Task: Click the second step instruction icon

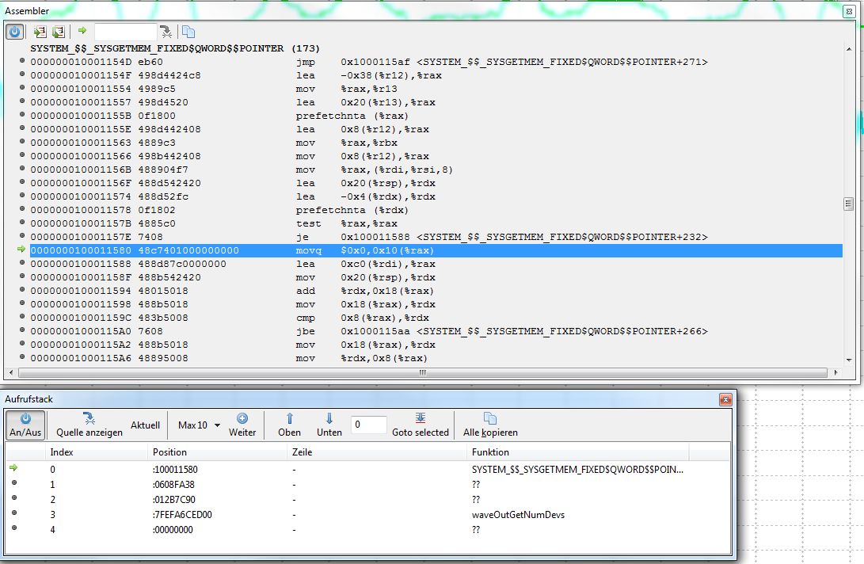Action: [x=58, y=32]
